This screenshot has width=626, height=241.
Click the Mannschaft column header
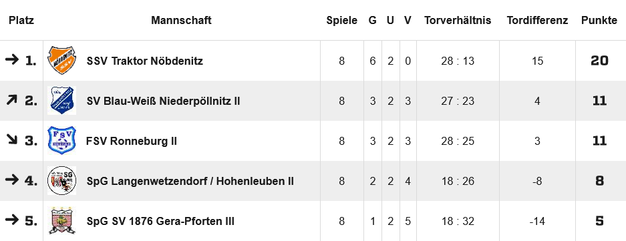point(181,20)
